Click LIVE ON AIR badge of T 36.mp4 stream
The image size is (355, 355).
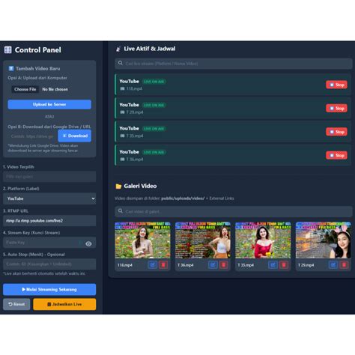(x=154, y=152)
